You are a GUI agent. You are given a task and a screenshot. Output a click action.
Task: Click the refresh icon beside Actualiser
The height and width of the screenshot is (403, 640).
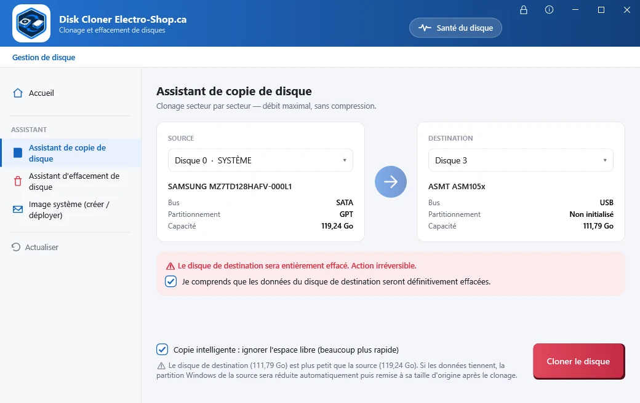click(x=16, y=247)
